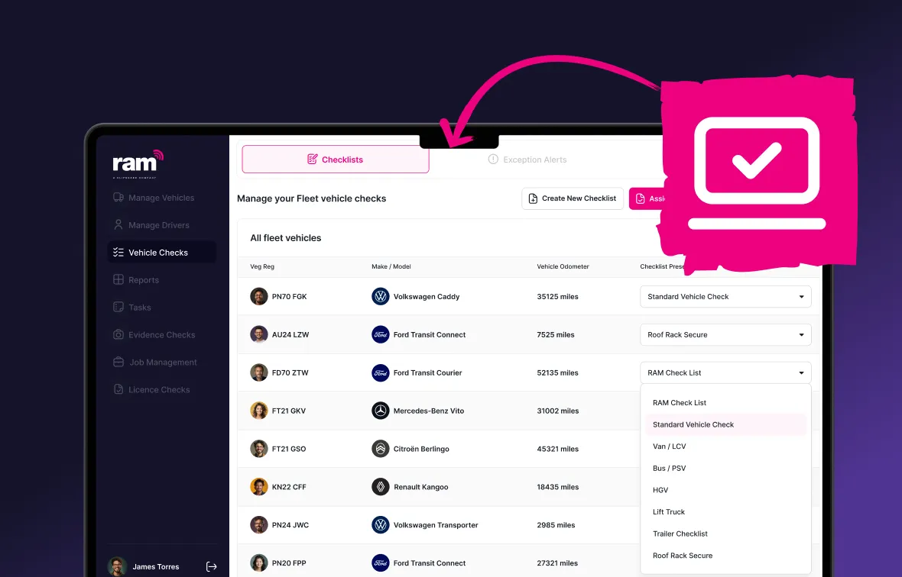Choose Van / LCV option

tap(725, 446)
